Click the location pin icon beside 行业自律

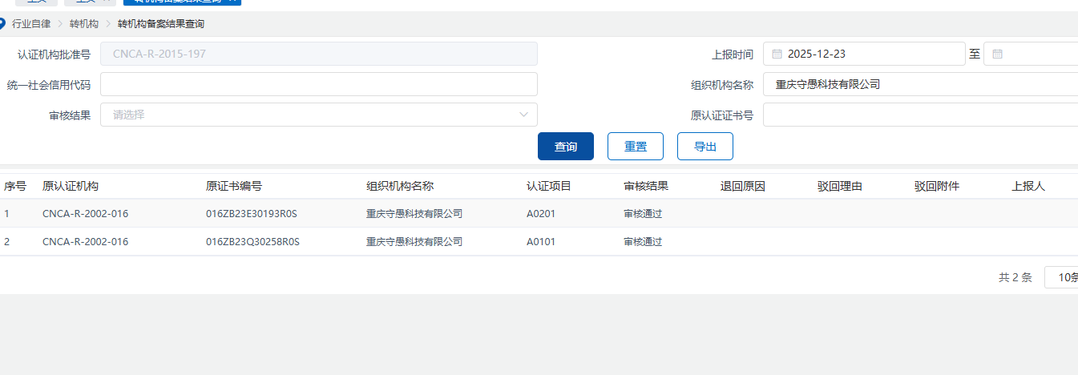coord(3,24)
